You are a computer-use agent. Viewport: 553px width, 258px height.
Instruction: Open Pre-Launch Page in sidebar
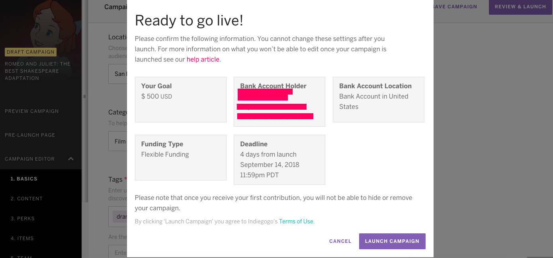[30, 135]
